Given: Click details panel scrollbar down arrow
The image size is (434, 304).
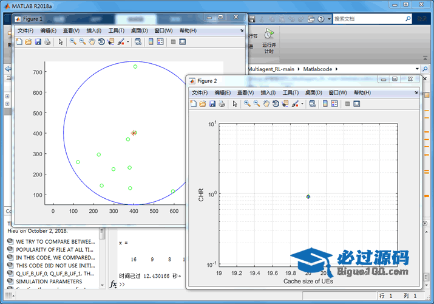Looking at the screenshot, I should [102, 285].
